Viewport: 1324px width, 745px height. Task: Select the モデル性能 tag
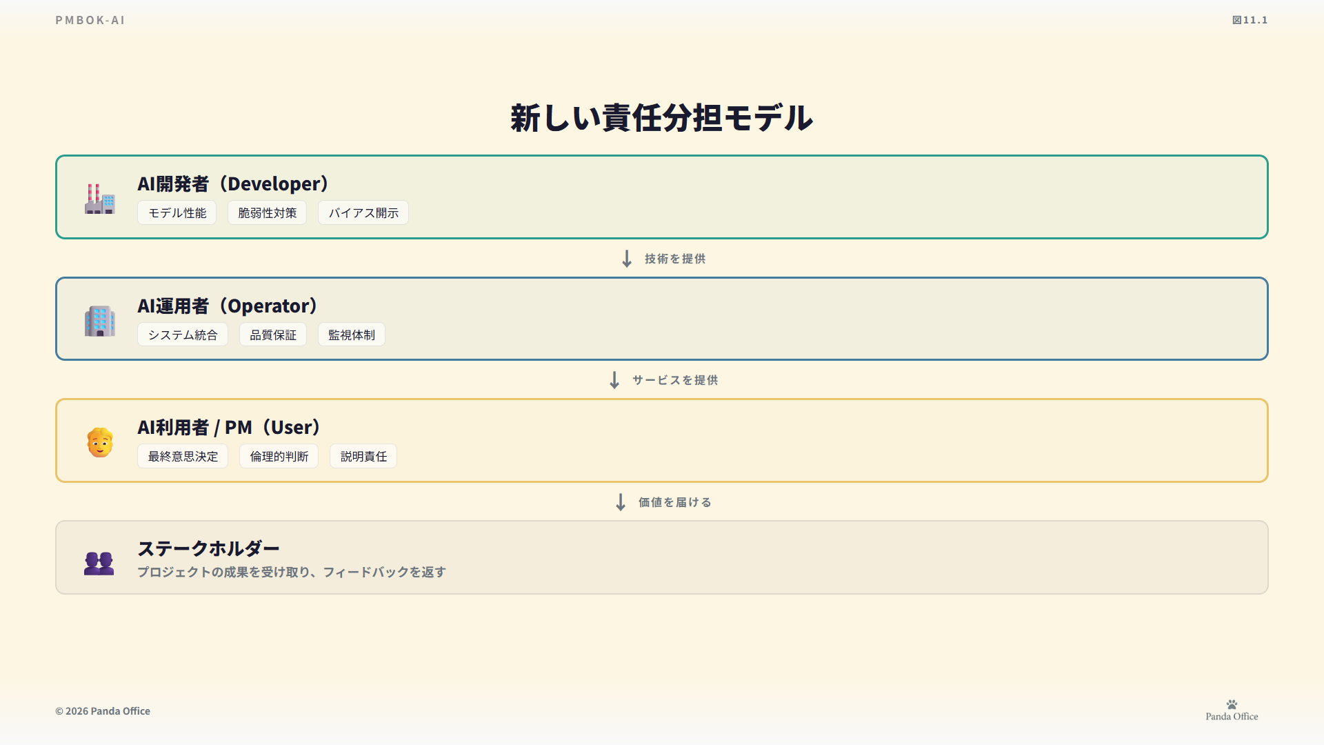coord(177,213)
